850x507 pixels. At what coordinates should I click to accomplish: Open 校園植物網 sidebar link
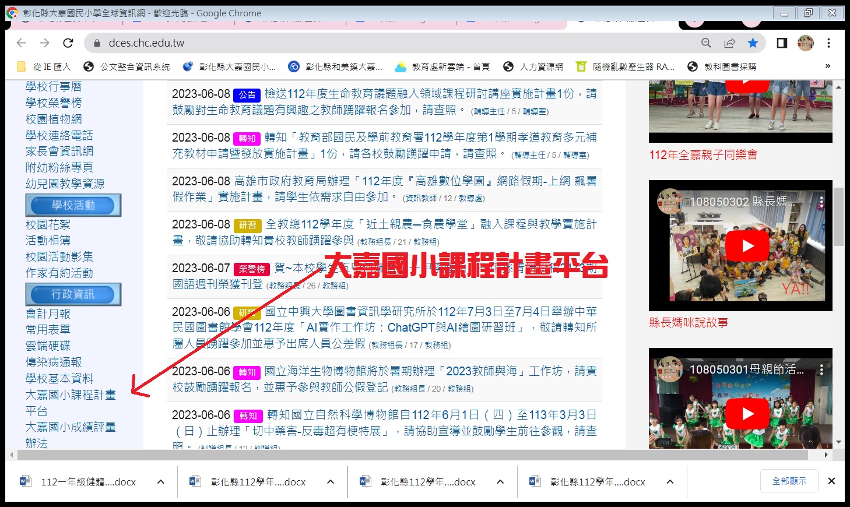[54, 119]
